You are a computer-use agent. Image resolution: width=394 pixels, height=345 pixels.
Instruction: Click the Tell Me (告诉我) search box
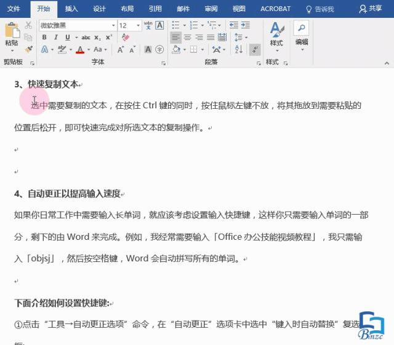point(320,9)
